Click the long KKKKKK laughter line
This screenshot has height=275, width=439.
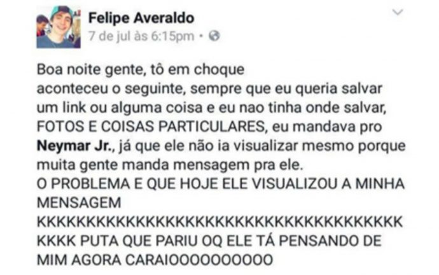[219, 222]
